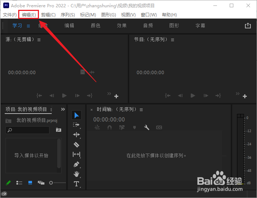Go to In point in Program monitor
The image size is (257, 198).
(168, 95)
